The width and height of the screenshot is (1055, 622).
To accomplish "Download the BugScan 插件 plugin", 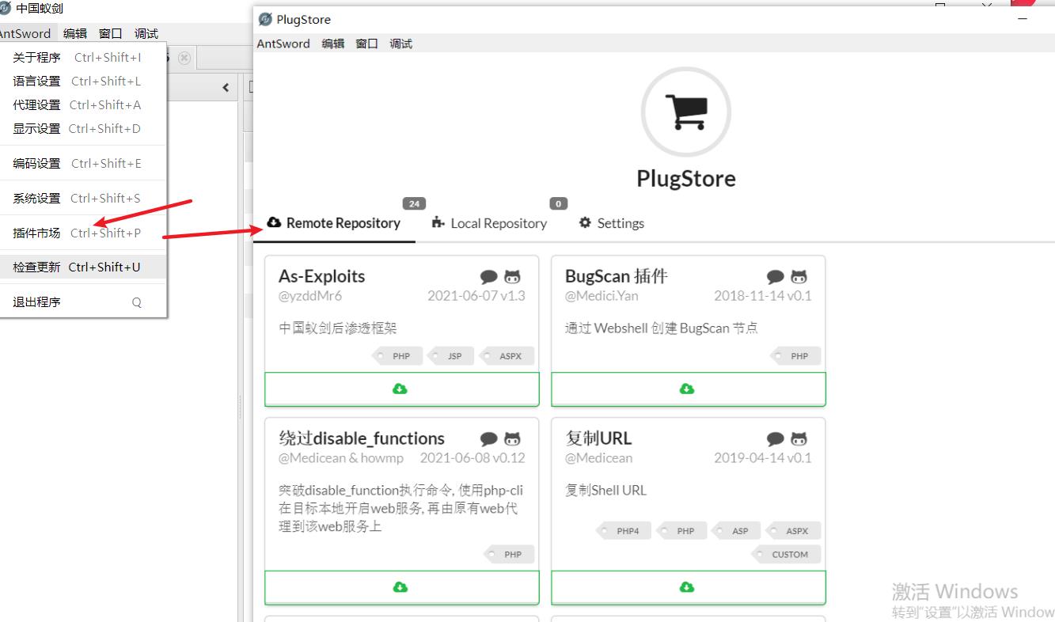I will coord(688,389).
